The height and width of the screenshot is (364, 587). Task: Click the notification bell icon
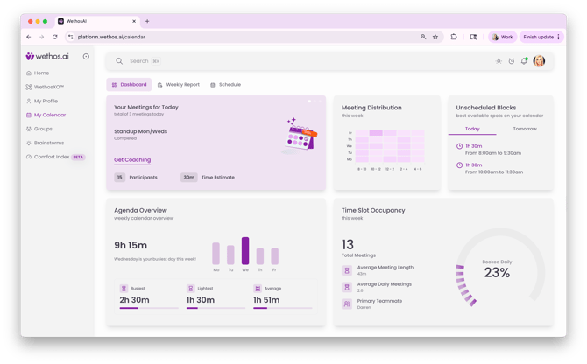coord(524,61)
